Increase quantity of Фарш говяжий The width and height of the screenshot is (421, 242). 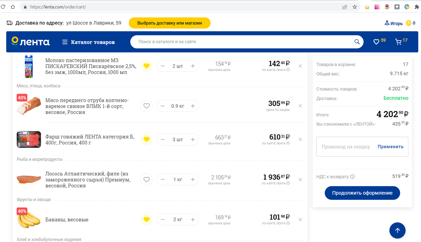click(193, 139)
